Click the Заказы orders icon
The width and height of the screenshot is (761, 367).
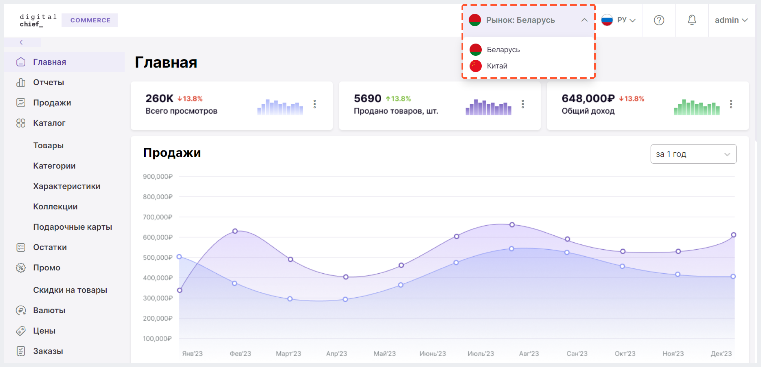[21, 351]
